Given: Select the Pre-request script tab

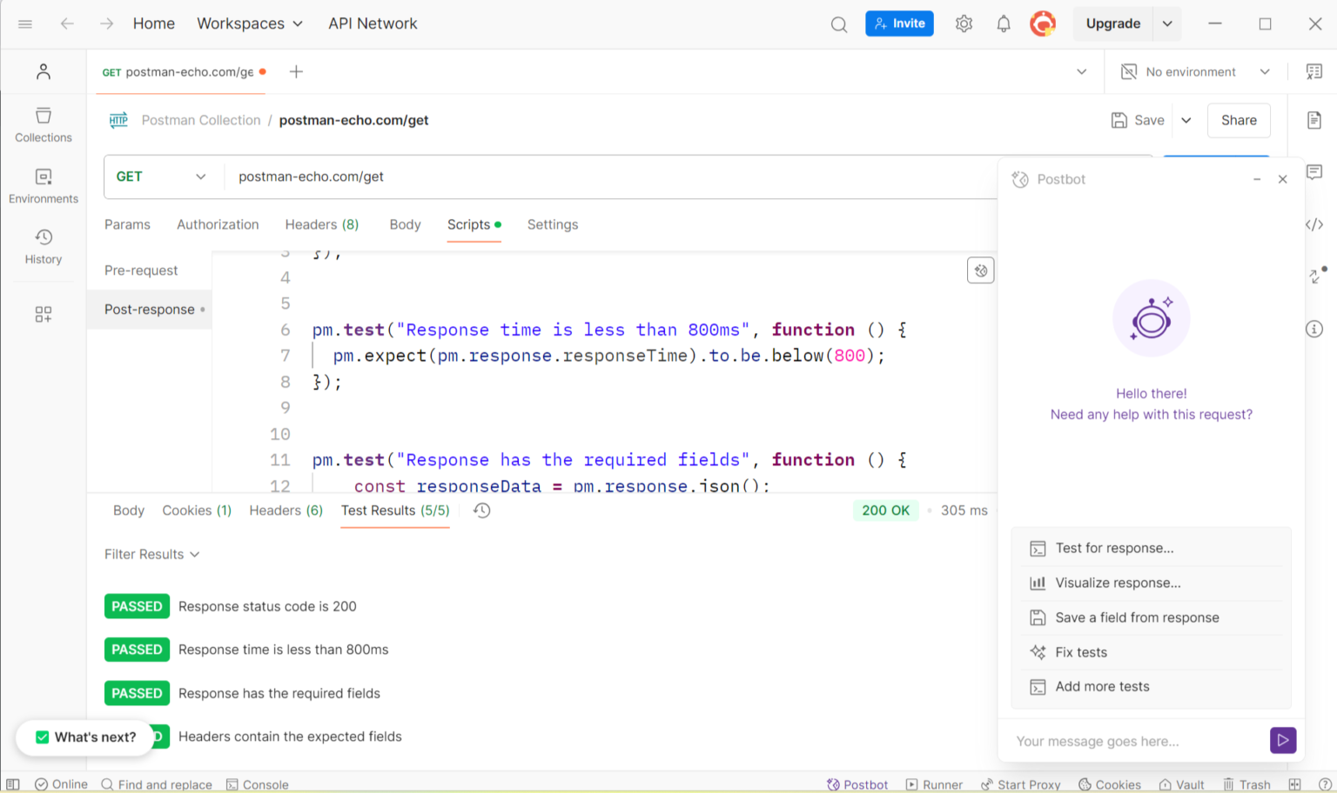Looking at the screenshot, I should pyautogui.click(x=141, y=270).
